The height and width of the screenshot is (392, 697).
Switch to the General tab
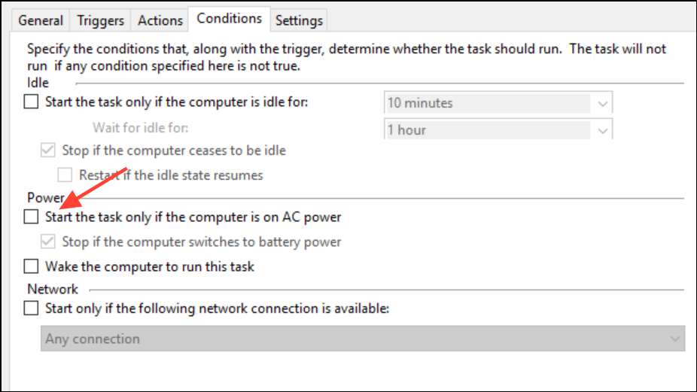click(41, 20)
